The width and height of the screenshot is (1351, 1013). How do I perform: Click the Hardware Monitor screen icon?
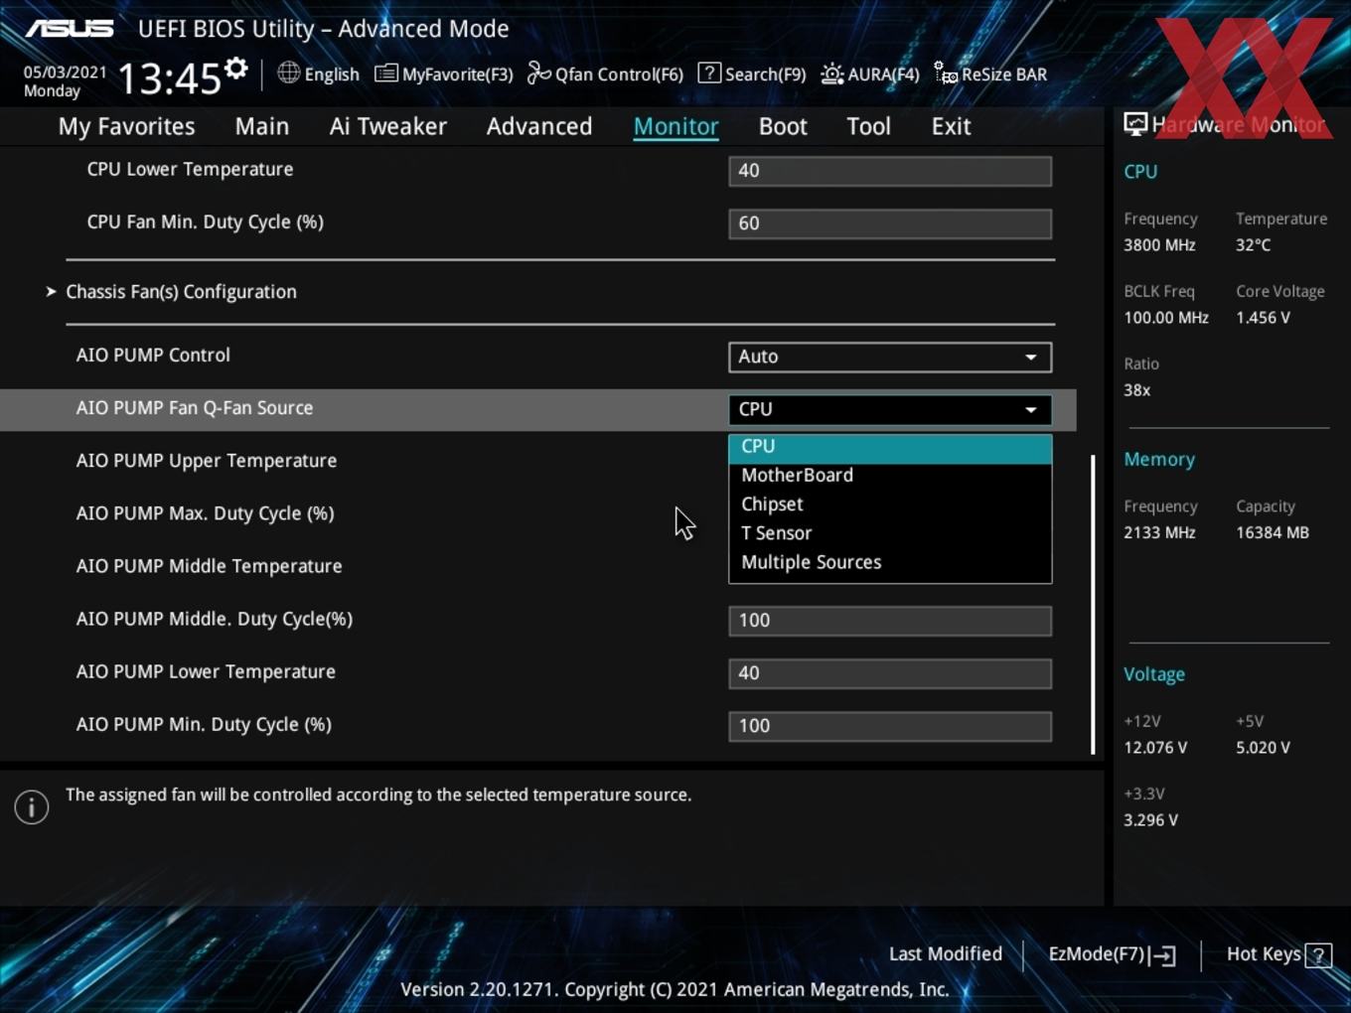pos(1135,124)
